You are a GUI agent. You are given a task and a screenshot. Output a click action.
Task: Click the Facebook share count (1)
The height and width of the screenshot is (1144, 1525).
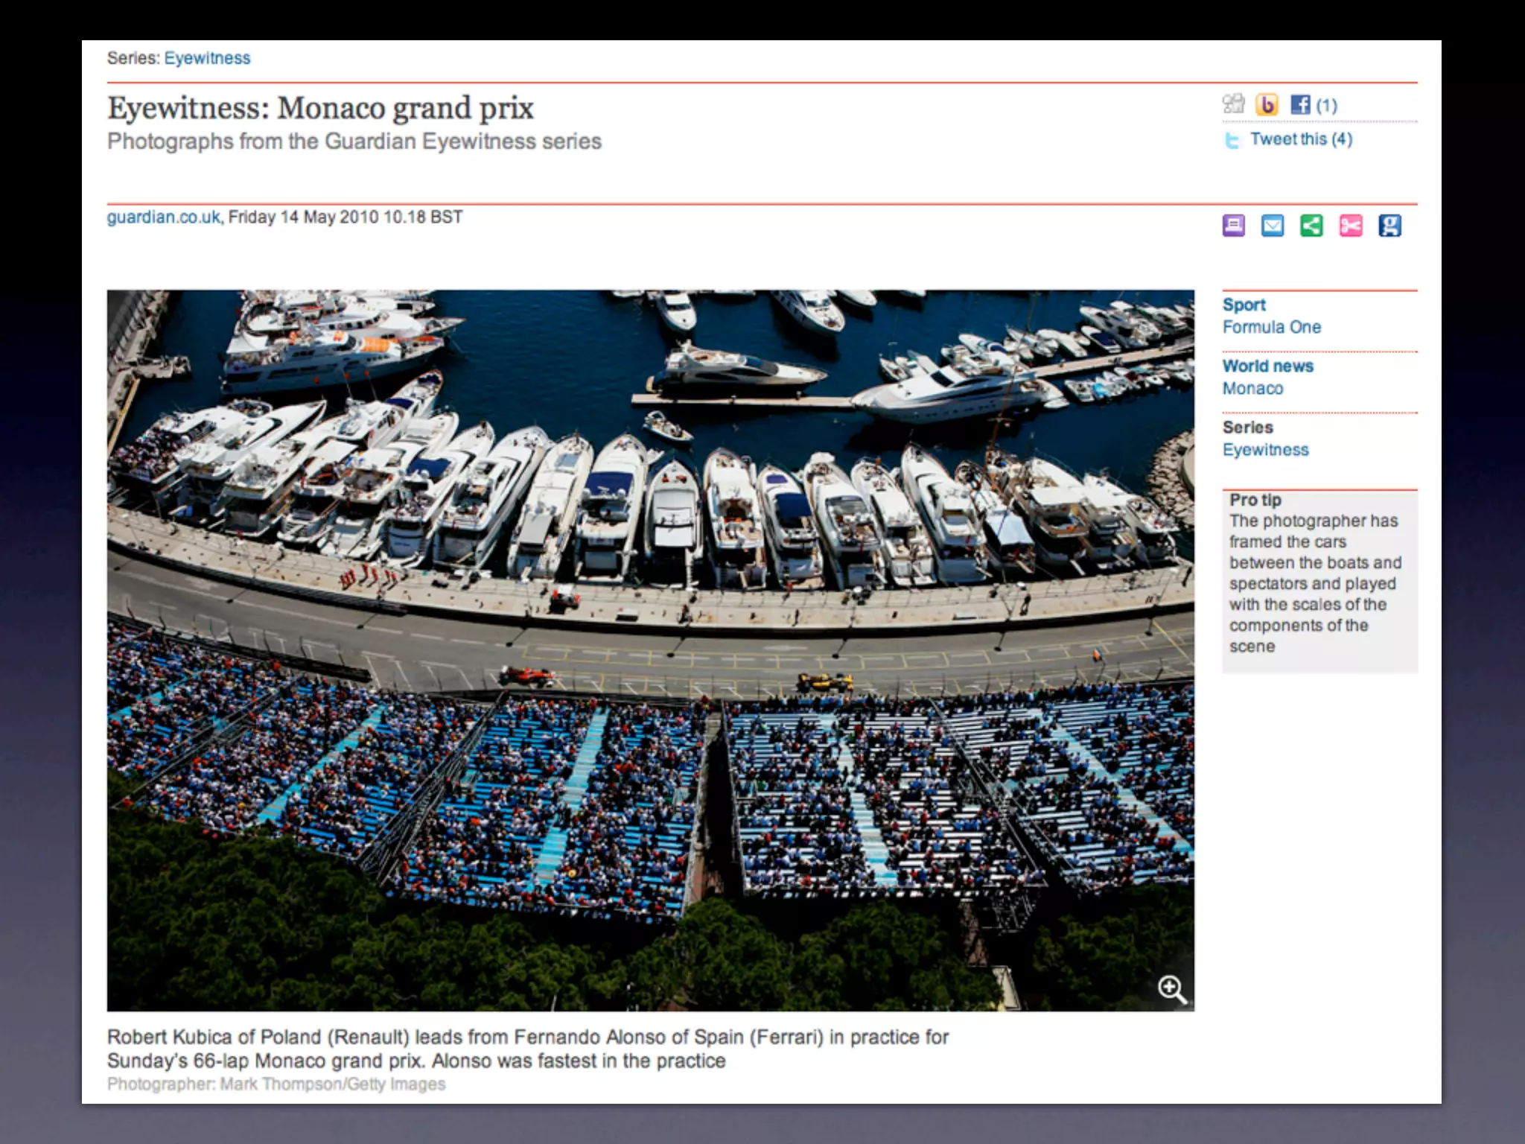[x=1327, y=105]
